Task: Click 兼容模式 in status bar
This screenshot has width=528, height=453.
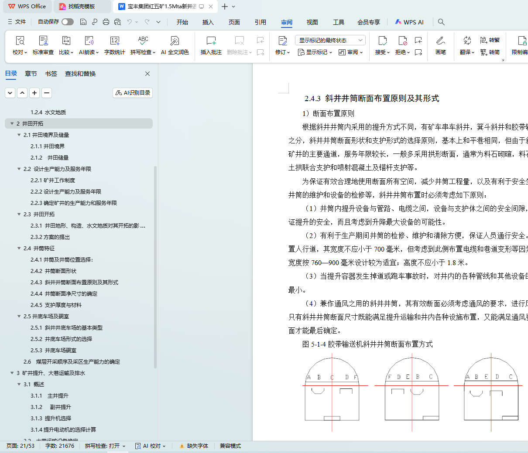Action: (230, 446)
